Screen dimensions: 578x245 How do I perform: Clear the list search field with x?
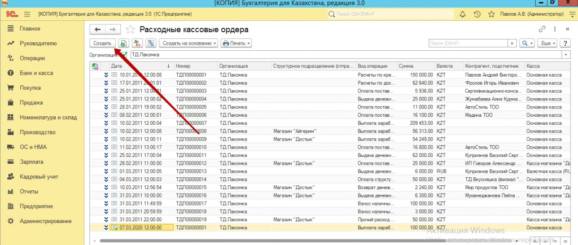coord(511,43)
